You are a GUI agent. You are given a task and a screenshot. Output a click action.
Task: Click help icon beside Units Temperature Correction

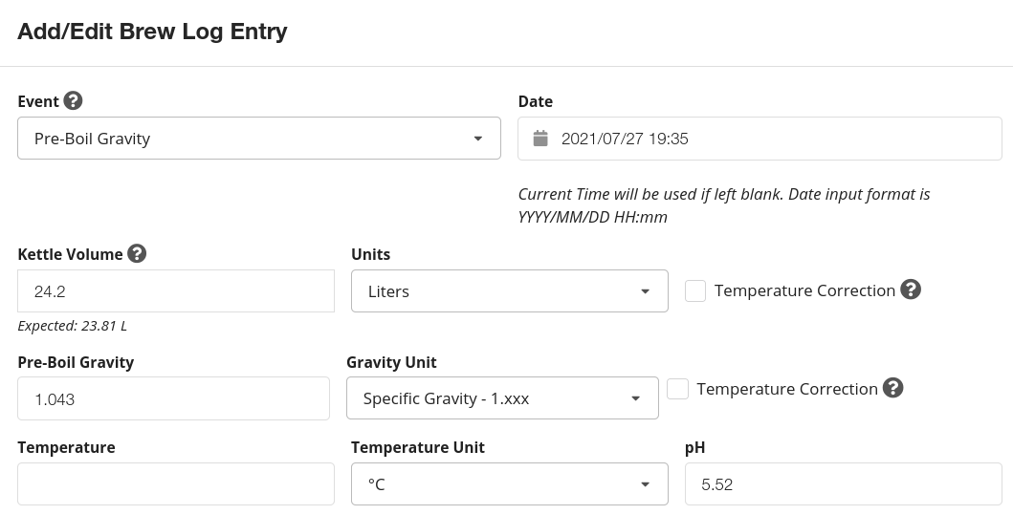911,290
